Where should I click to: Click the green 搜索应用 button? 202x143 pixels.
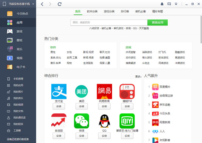coord(157,23)
